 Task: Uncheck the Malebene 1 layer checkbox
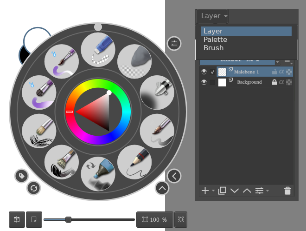tap(213, 72)
